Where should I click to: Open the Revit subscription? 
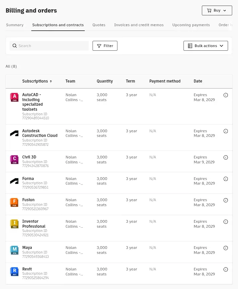(27, 269)
